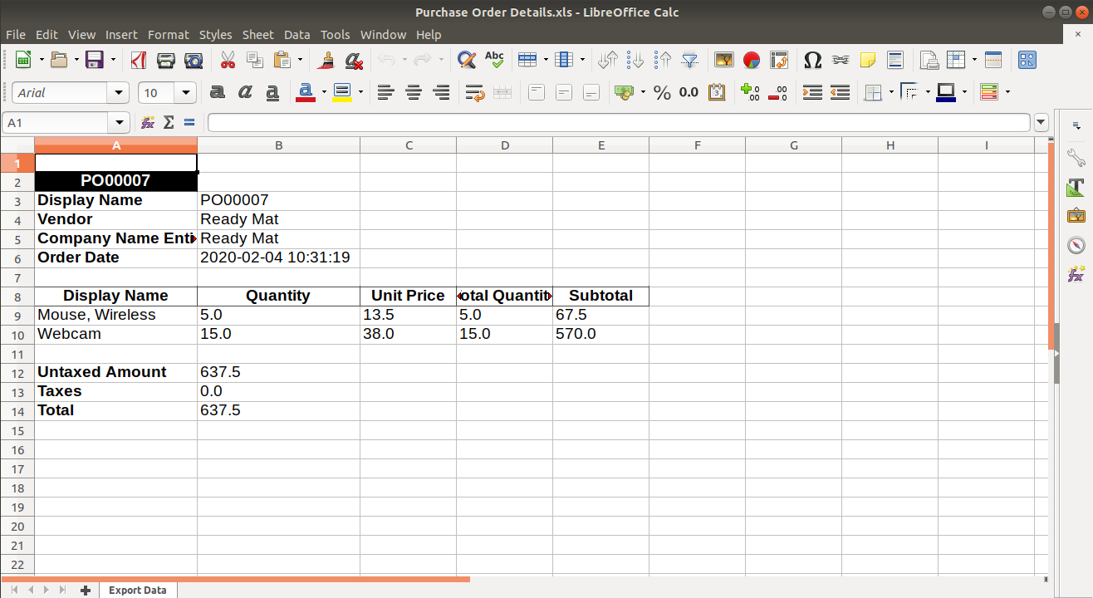The width and height of the screenshot is (1093, 598).
Task: Open the Borders dropdown arrow
Action: pyautogui.click(x=891, y=92)
